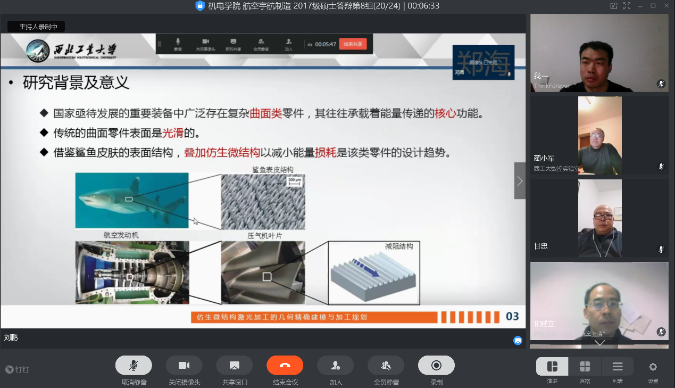The height and width of the screenshot is (388, 675).
Task: Click the lock icon next to the meeting title
Action: [x=200, y=6]
